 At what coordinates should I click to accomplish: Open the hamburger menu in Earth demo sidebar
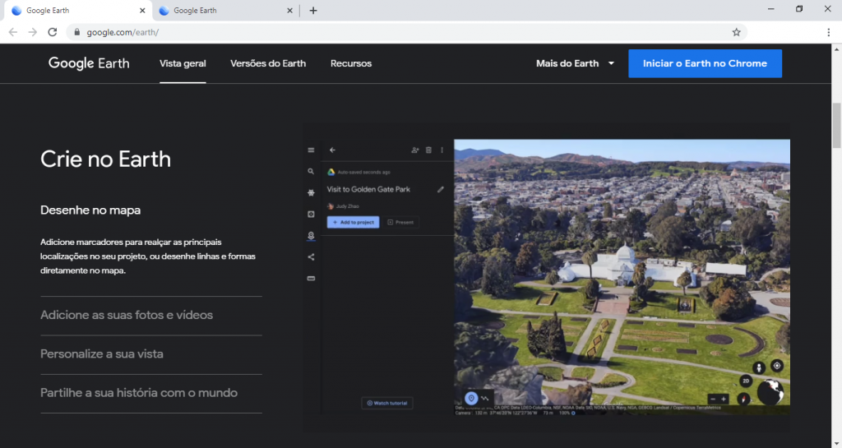[311, 150]
